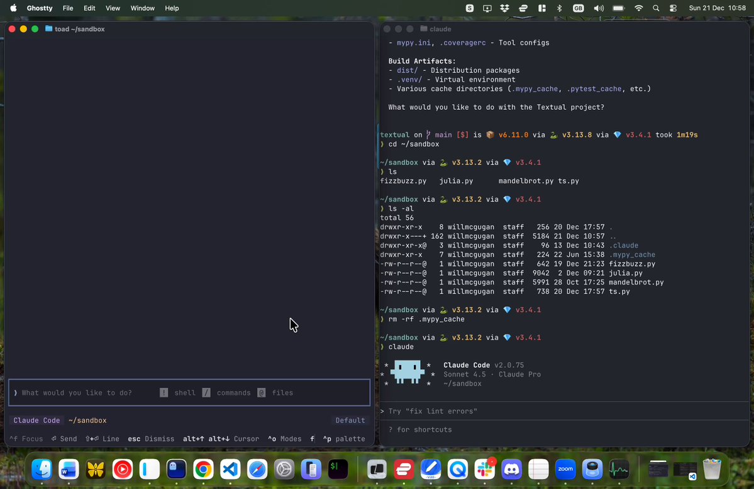Open the volume control in menu bar

598,8
